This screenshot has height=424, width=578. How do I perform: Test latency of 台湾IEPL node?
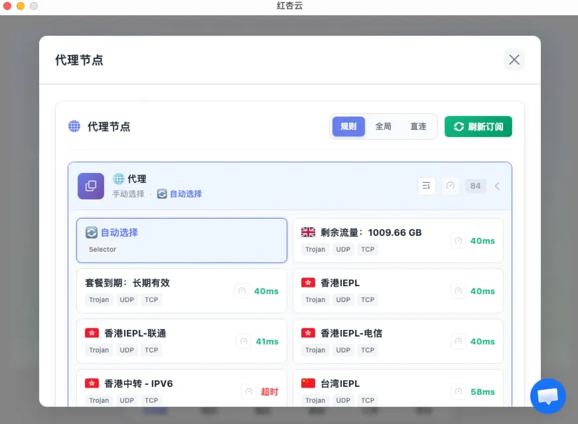[459, 392]
